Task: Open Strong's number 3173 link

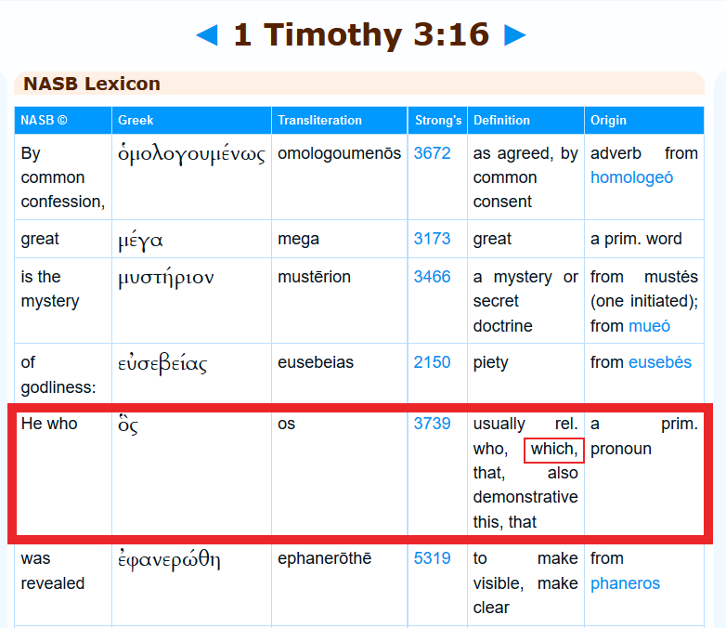Action: coord(432,239)
